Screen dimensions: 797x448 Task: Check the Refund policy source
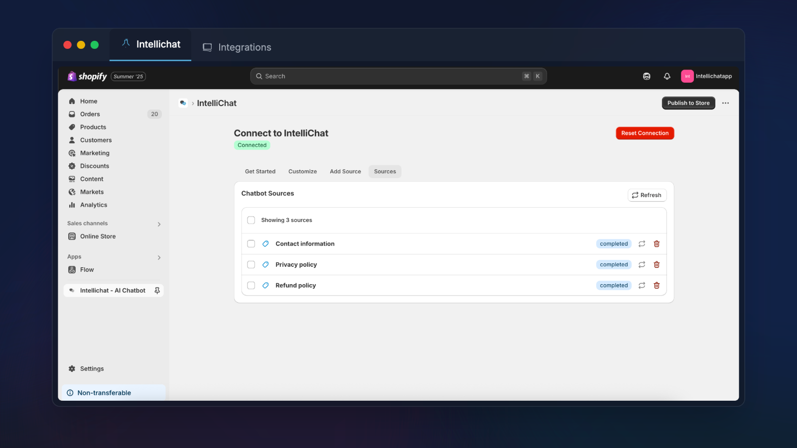tap(251, 286)
